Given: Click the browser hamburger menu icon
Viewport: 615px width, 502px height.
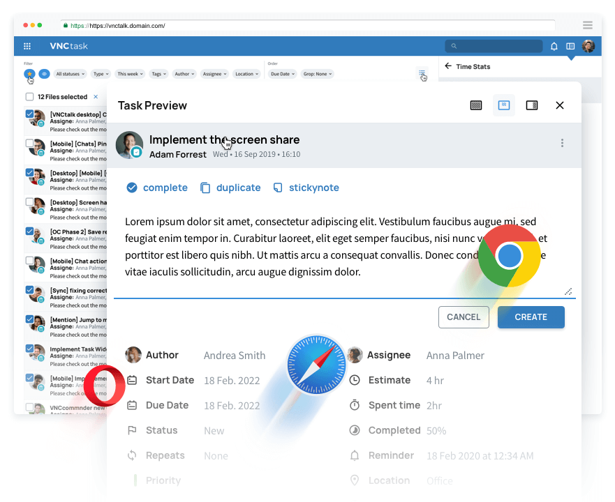Looking at the screenshot, I should click(588, 25).
